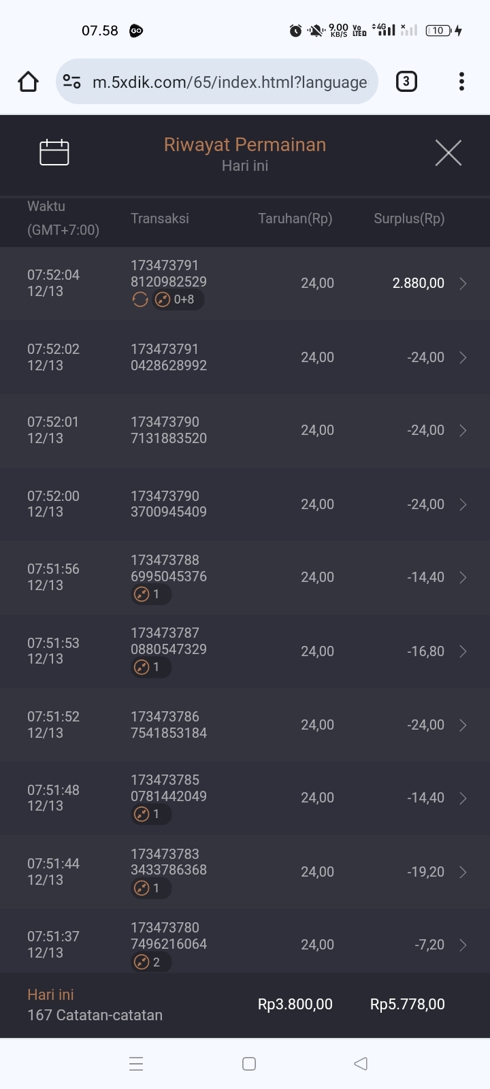Tap the browser home icon
This screenshot has height=1089, width=490.
28,82
